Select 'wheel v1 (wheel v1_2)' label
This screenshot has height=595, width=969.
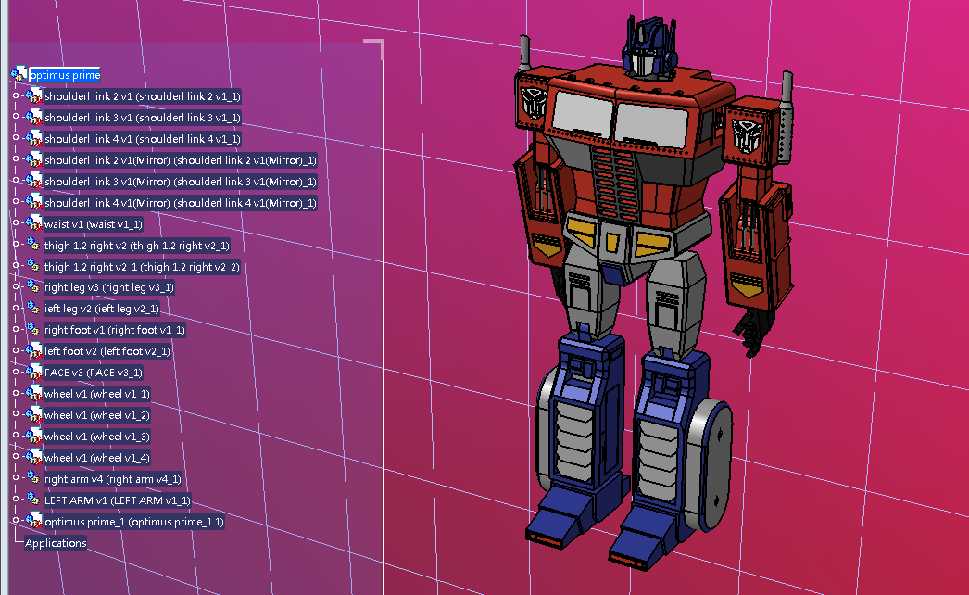coord(97,415)
